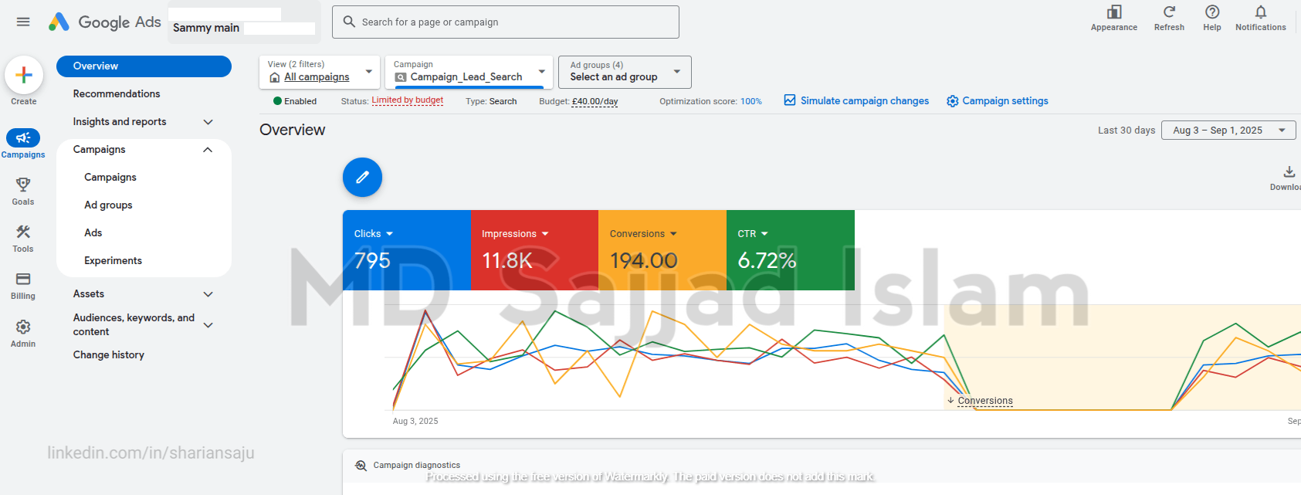Open the Campaign selector dropdown arrow
The height and width of the screenshot is (495, 1301).
point(542,72)
